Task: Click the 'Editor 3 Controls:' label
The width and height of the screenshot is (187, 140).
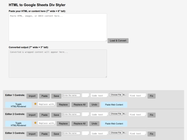Action: (x=15, y=133)
